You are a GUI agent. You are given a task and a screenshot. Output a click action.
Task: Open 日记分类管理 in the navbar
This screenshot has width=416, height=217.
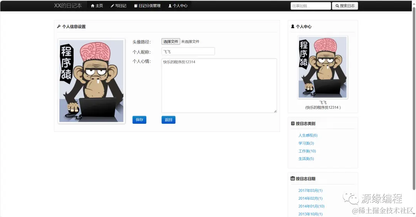[x=147, y=5]
